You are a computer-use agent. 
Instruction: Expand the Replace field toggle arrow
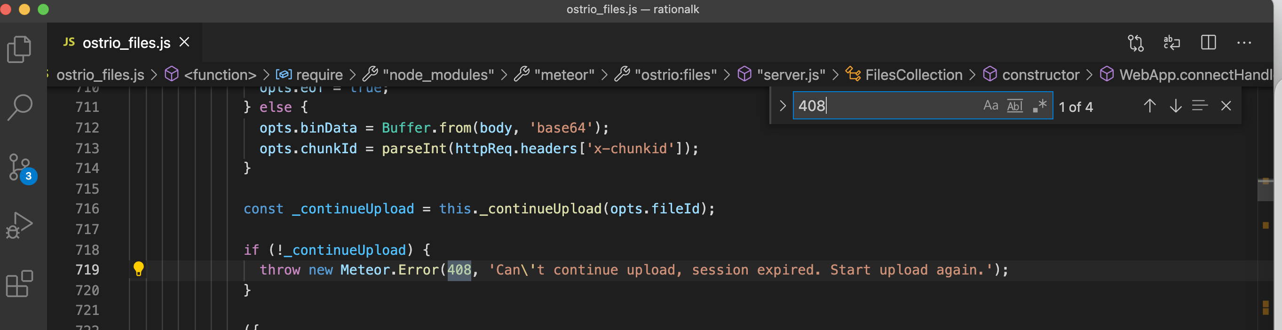[x=783, y=105]
